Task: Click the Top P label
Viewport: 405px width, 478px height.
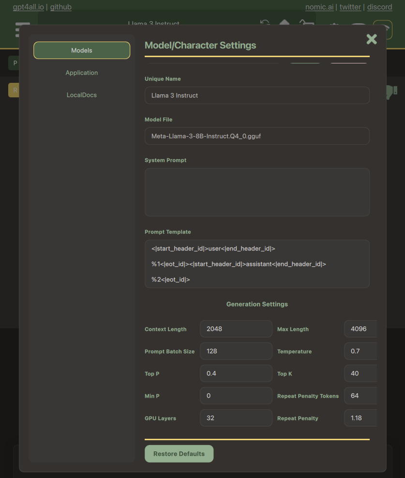Action: click(151, 373)
